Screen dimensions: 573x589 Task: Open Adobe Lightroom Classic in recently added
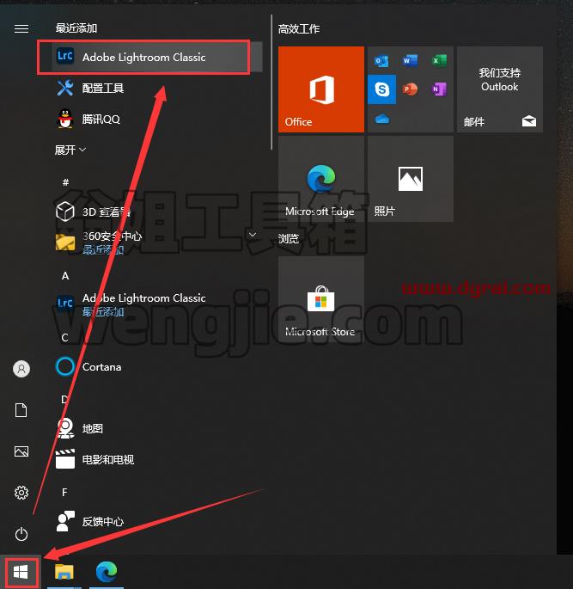(150, 57)
